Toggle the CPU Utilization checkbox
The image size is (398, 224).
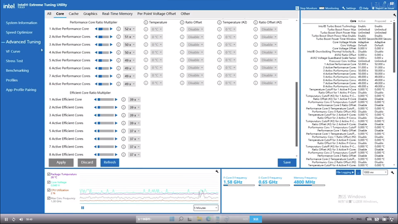49,190
